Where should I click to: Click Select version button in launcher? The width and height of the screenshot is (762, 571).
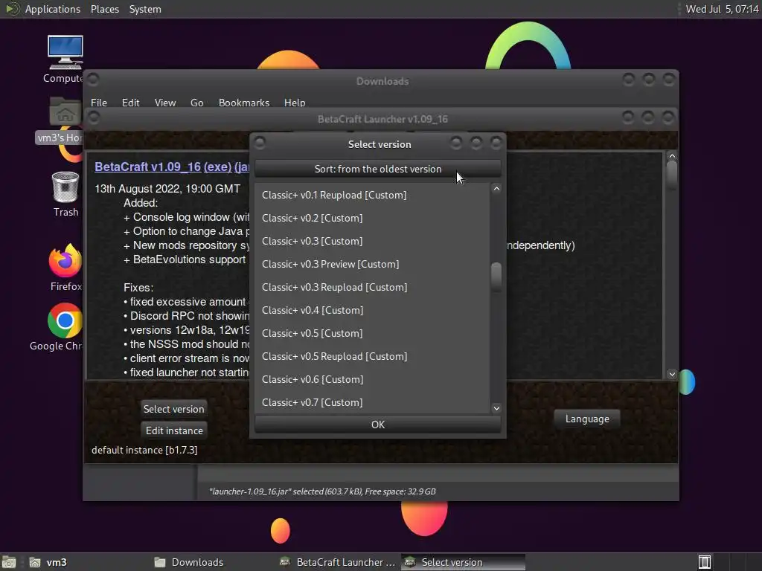tap(173, 409)
